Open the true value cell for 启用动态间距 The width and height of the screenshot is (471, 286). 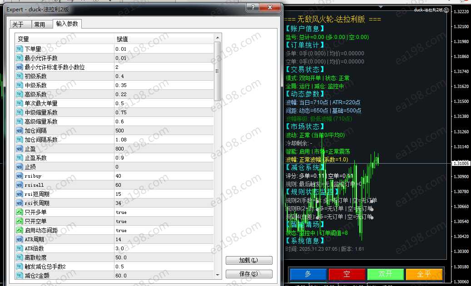click(163, 230)
